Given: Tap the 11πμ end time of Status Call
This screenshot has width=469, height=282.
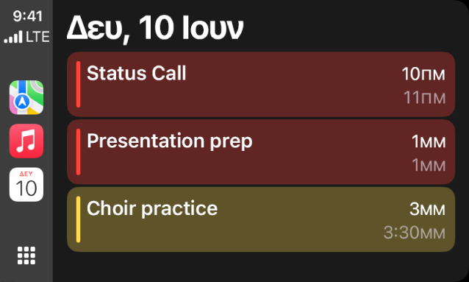Looking at the screenshot, I should (424, 98).
